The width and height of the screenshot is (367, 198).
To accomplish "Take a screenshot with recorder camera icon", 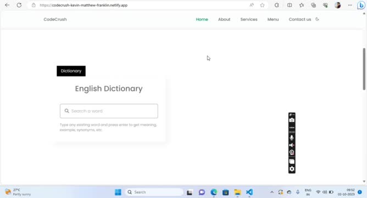I will click(x=292, y=120).
